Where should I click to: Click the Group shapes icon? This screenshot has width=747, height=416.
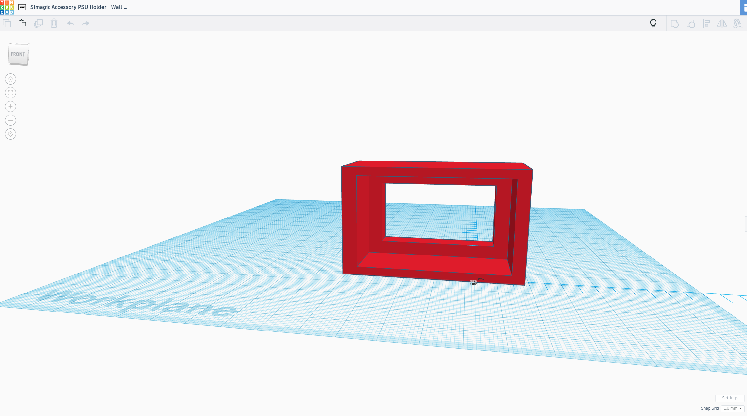pyautogui.click(x=675, y=24)
